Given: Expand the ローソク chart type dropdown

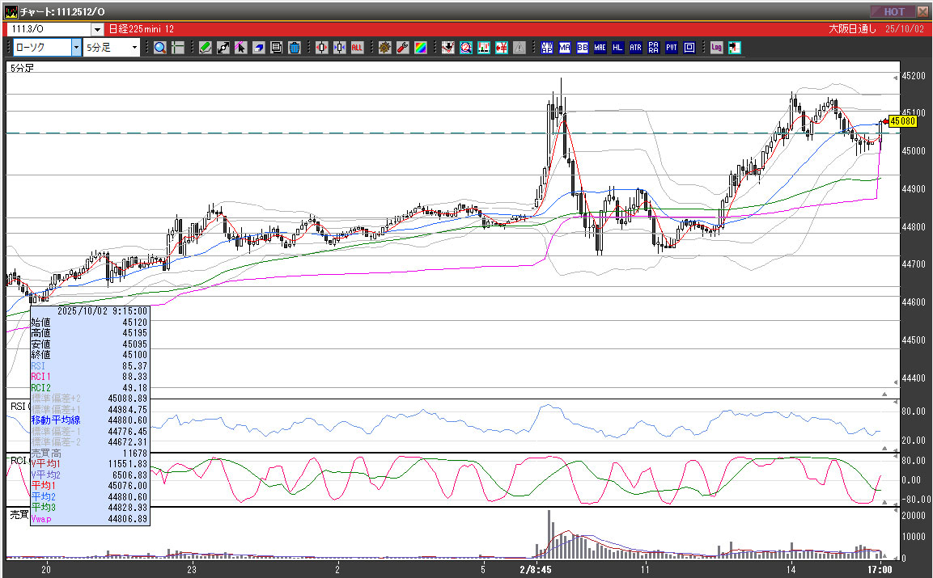Looking at the screenshot, I should [76, 48].
